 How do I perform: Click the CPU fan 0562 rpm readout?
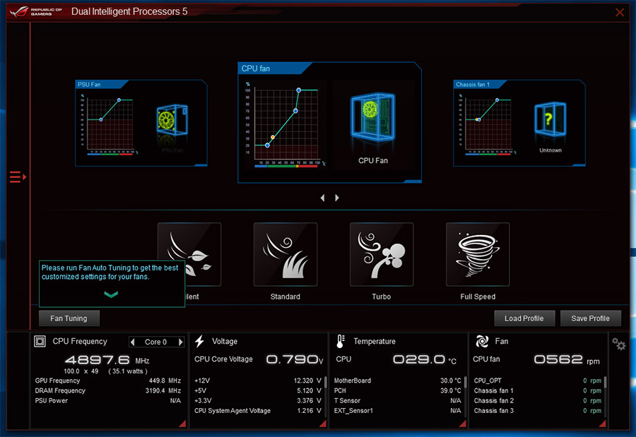567,360
